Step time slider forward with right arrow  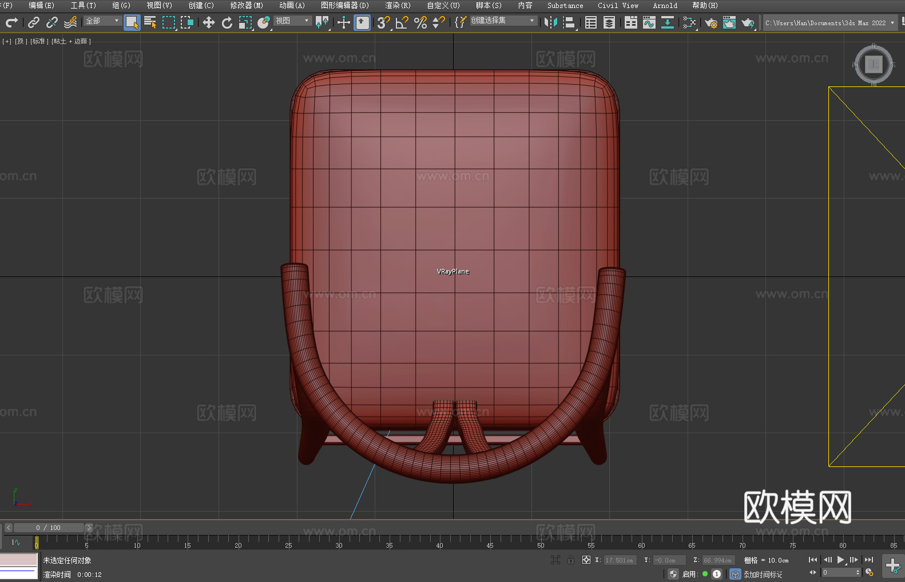(x=89, y=528)
